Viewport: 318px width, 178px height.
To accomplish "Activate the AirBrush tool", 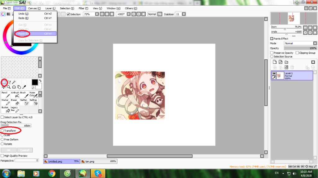I will point(15,95).
